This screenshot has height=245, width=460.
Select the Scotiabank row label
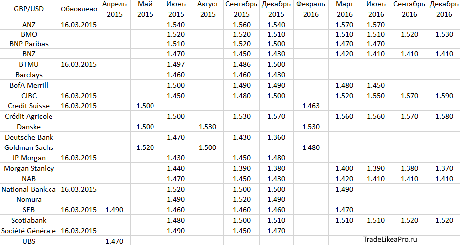[x=29, y=220]
